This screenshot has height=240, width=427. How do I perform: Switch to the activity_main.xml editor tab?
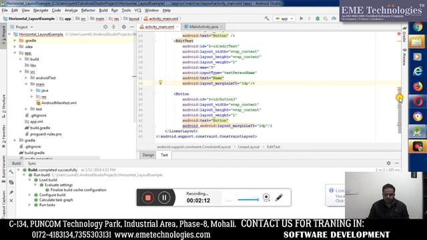[159, 27]
